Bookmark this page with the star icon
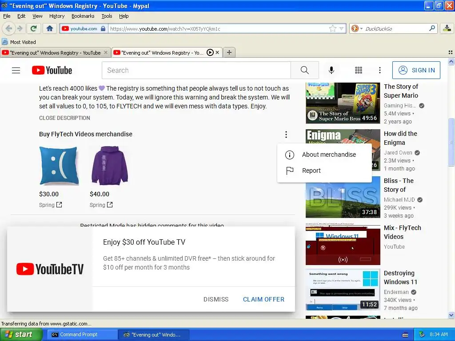The width and height of the screenshot is (455, 341). click(332, 28)
